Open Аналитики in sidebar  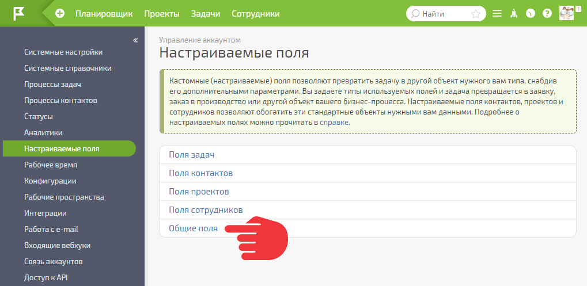coord(43,132)
